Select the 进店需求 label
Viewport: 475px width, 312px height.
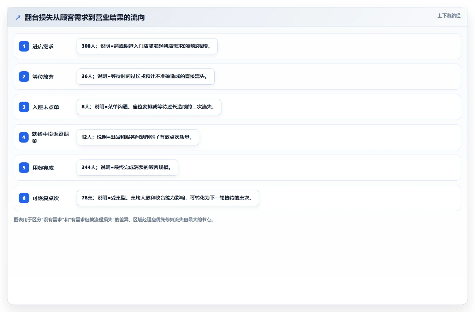[x=43, y=46]
